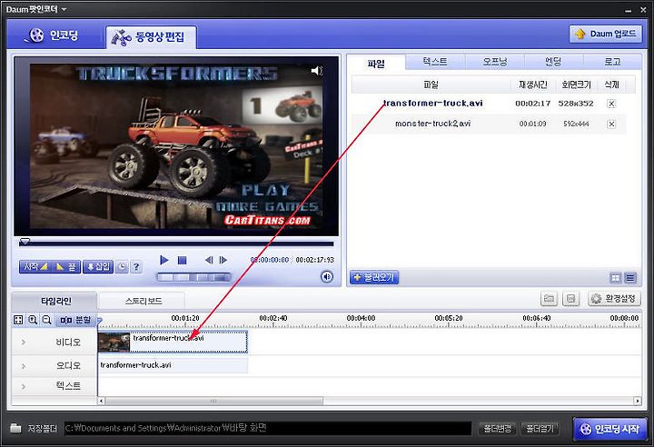Click the timeline horizontal scrollbar thumb

(x=214, y=401)
